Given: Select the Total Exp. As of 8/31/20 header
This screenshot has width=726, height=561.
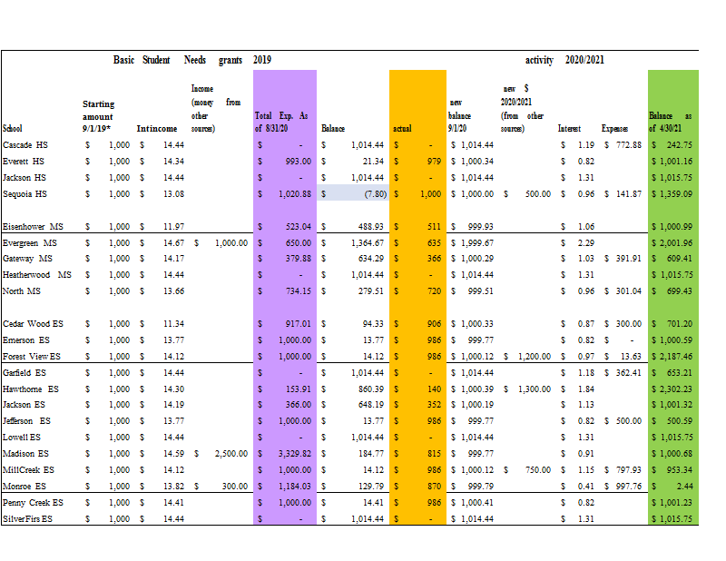Looking at the screenshot, I should coord(281,122).
